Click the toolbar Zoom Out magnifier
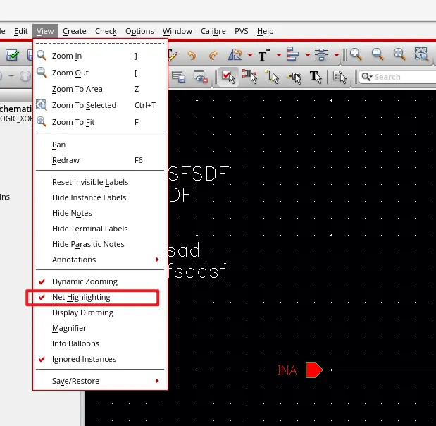 point(378,54)
